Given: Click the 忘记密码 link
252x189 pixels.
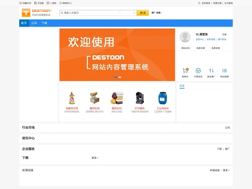Looking at the screenshot, I should [x=229, y=3].
